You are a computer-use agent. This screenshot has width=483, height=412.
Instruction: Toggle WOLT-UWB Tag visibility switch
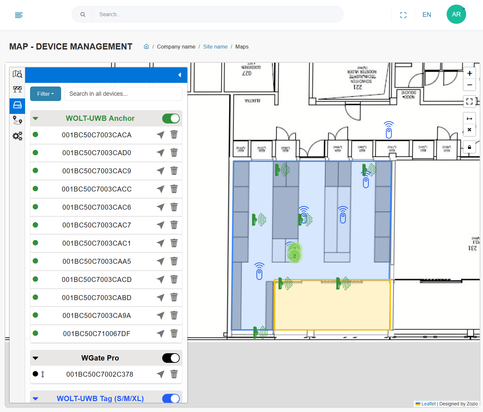click(171, 398)
